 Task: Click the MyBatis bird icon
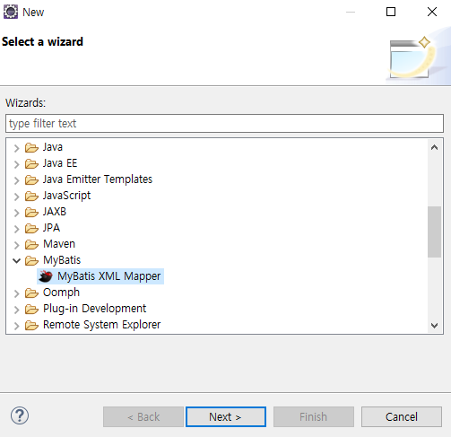[46, 276]
